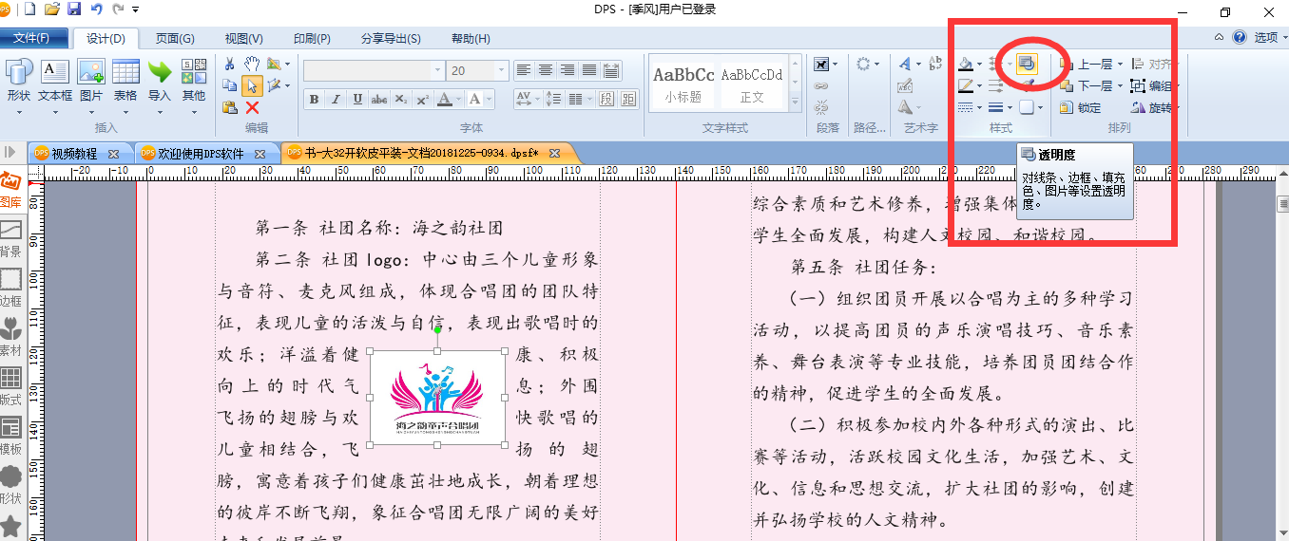This screenshot has width=1289, height=541.
Task: Open the 图库 gallery sidebar panel
Action: pos(11,189)
